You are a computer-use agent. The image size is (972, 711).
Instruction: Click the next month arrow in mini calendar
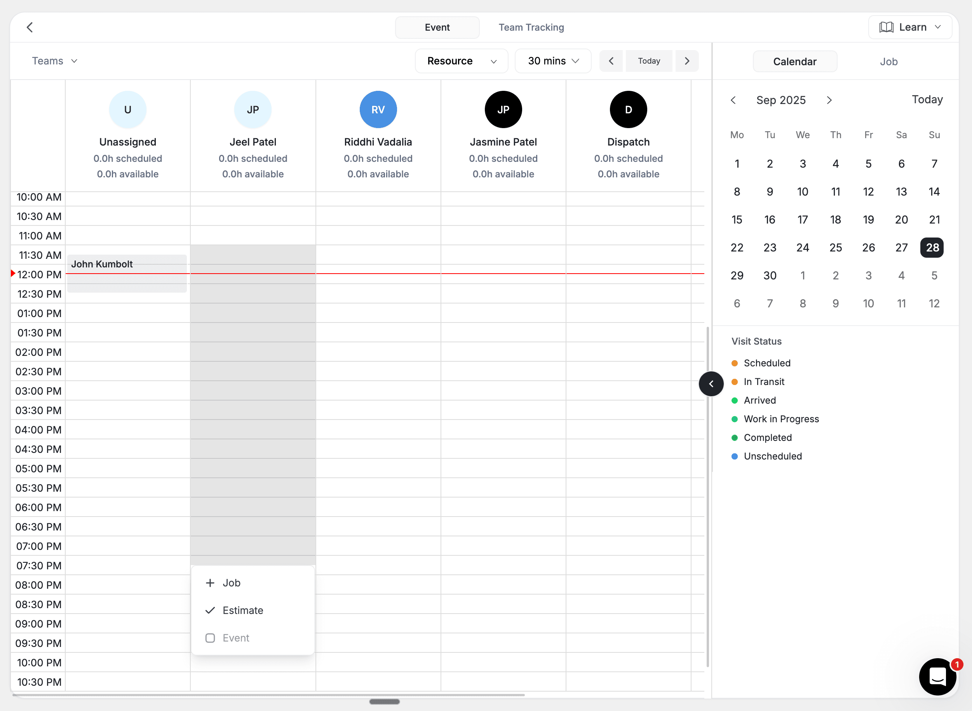tap(829, 100)
